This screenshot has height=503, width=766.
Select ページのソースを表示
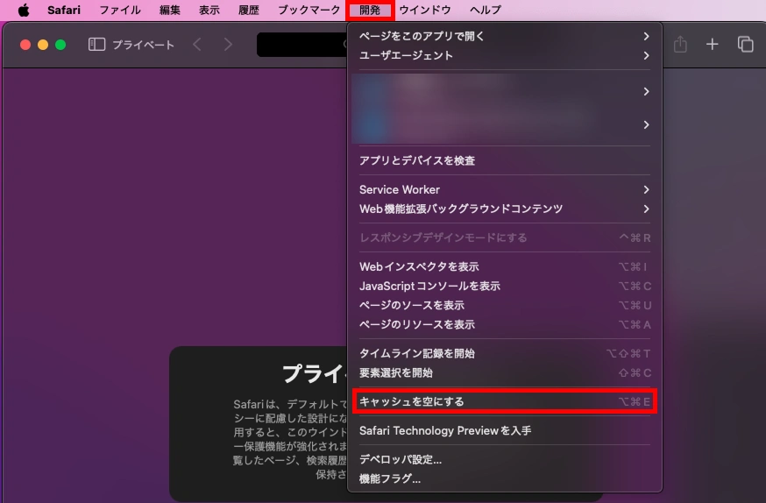(x=505, y=305)
